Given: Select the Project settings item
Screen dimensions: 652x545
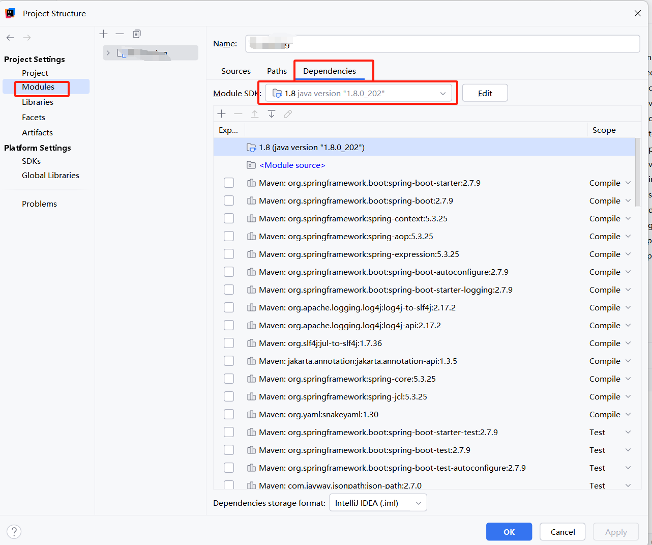Looking at the screenshot, I should tap(35, 73).
